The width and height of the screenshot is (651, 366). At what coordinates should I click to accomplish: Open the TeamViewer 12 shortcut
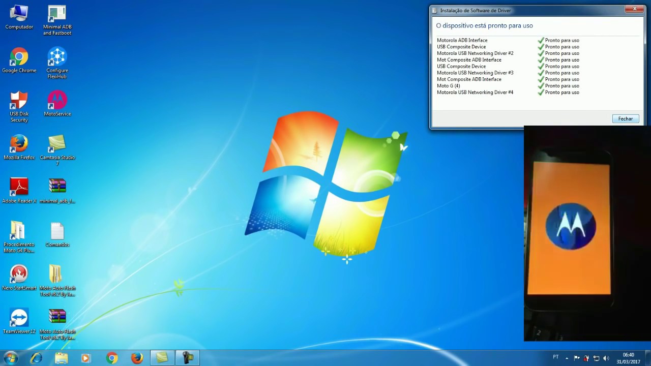[19, 321]
